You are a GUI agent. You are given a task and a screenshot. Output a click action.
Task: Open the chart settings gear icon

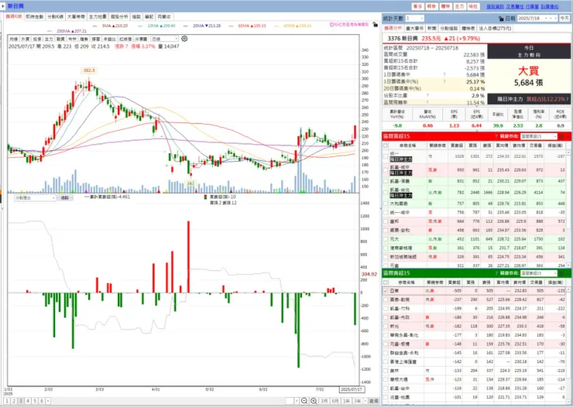click(184, 39)
